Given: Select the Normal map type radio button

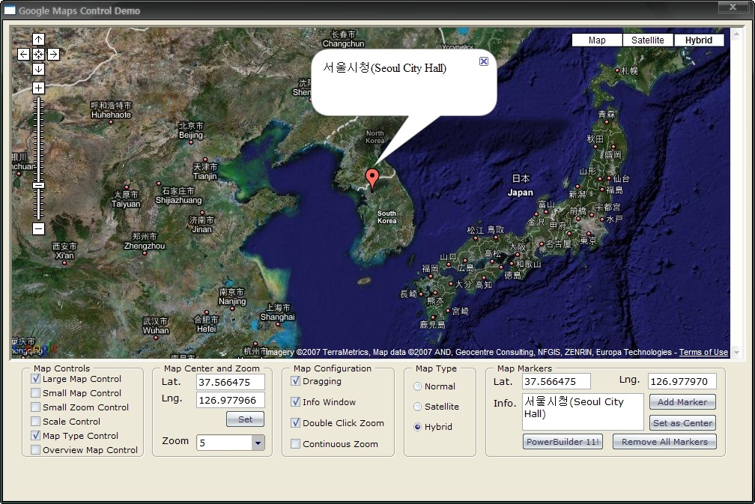Looking at the screenshot, I should coord(417,386).
